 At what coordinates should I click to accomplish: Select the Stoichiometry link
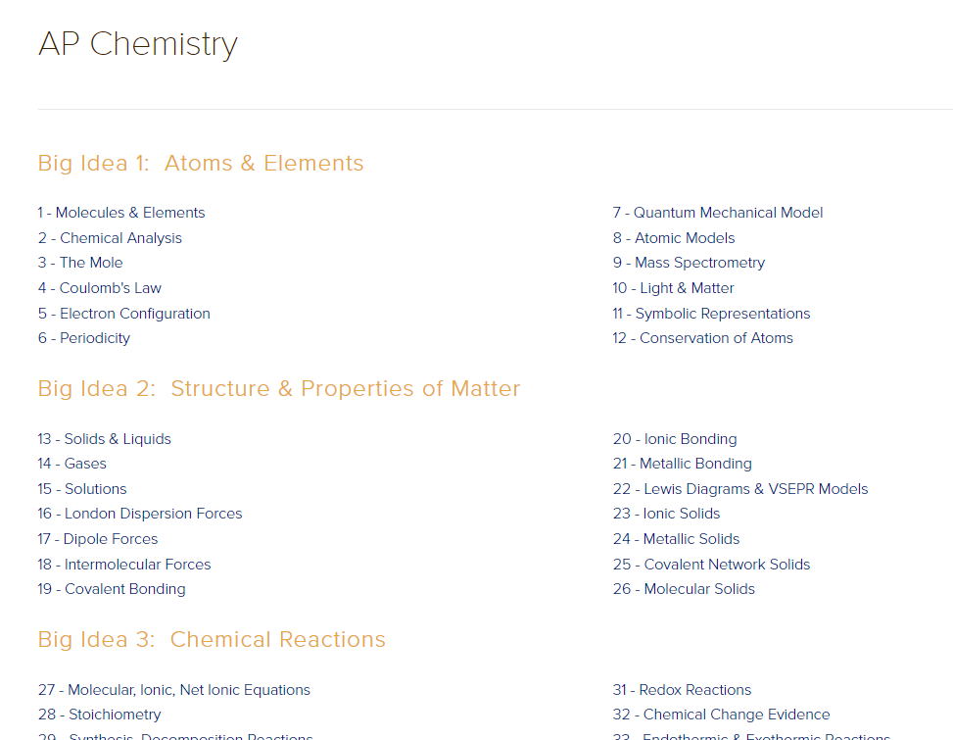point(100,715)
